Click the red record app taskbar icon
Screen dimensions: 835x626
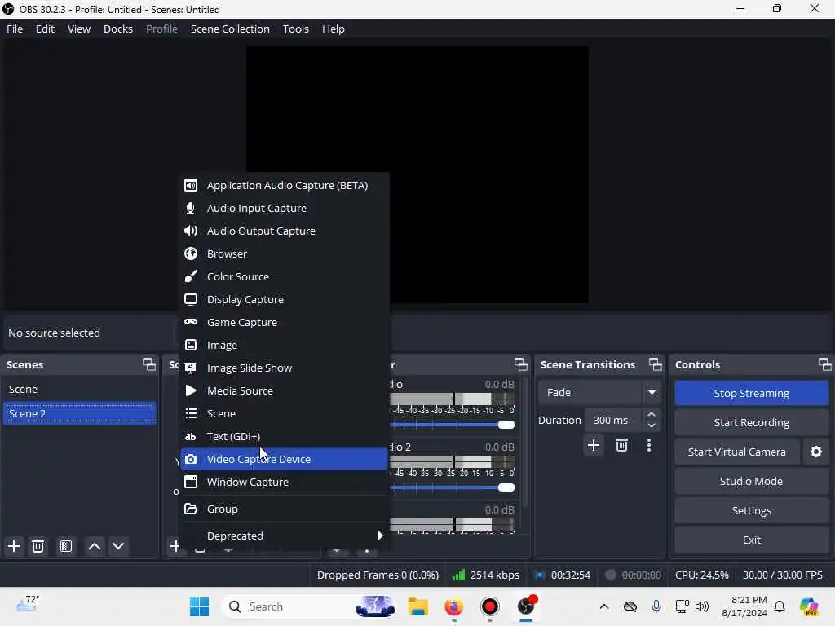490,606
